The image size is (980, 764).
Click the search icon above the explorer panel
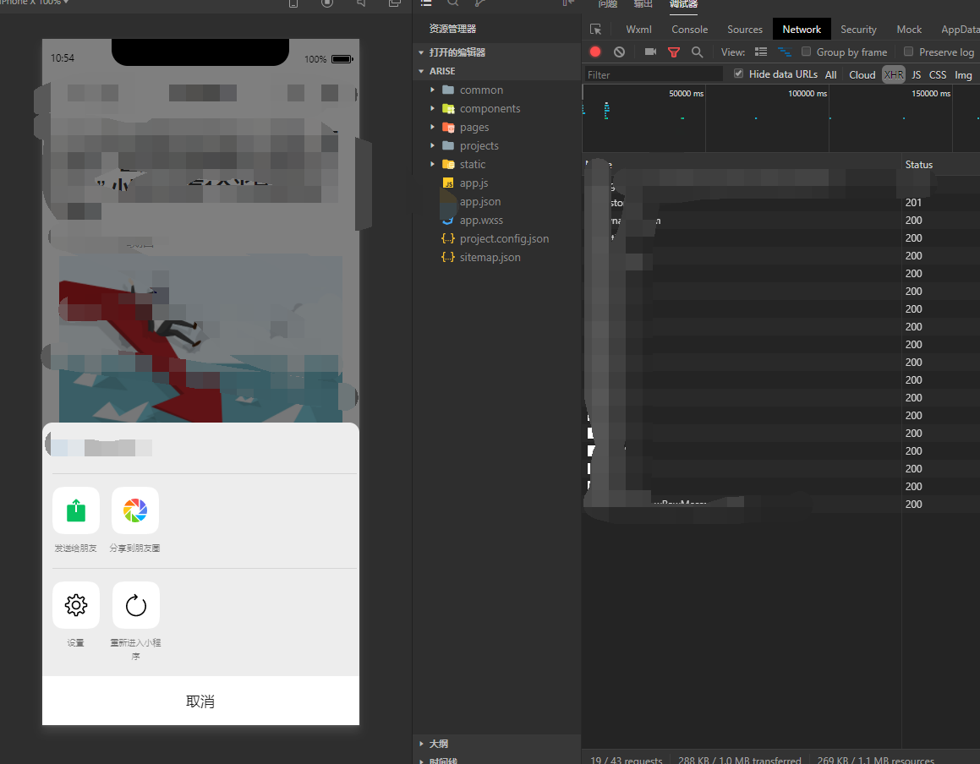(453, 3)
